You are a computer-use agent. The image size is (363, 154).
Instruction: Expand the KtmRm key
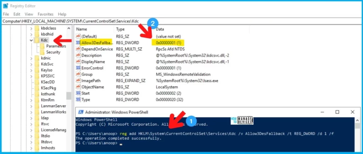click(31, 100)
